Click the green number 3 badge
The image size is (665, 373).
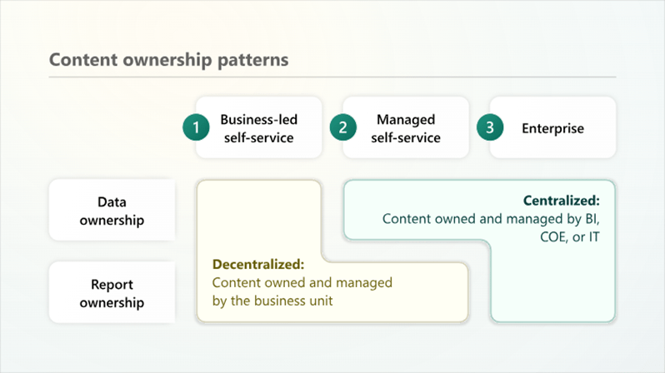(x=489, y=127)
